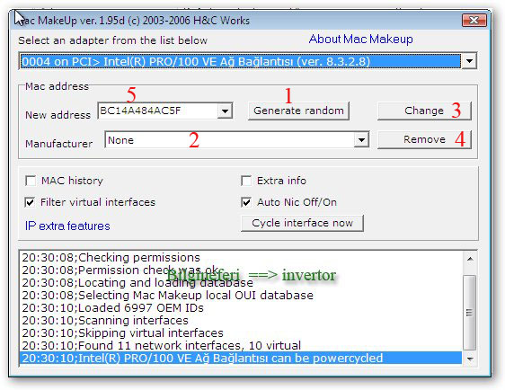
Task: Expand the adapter list dropdown arrow
Action: (469, 61)
